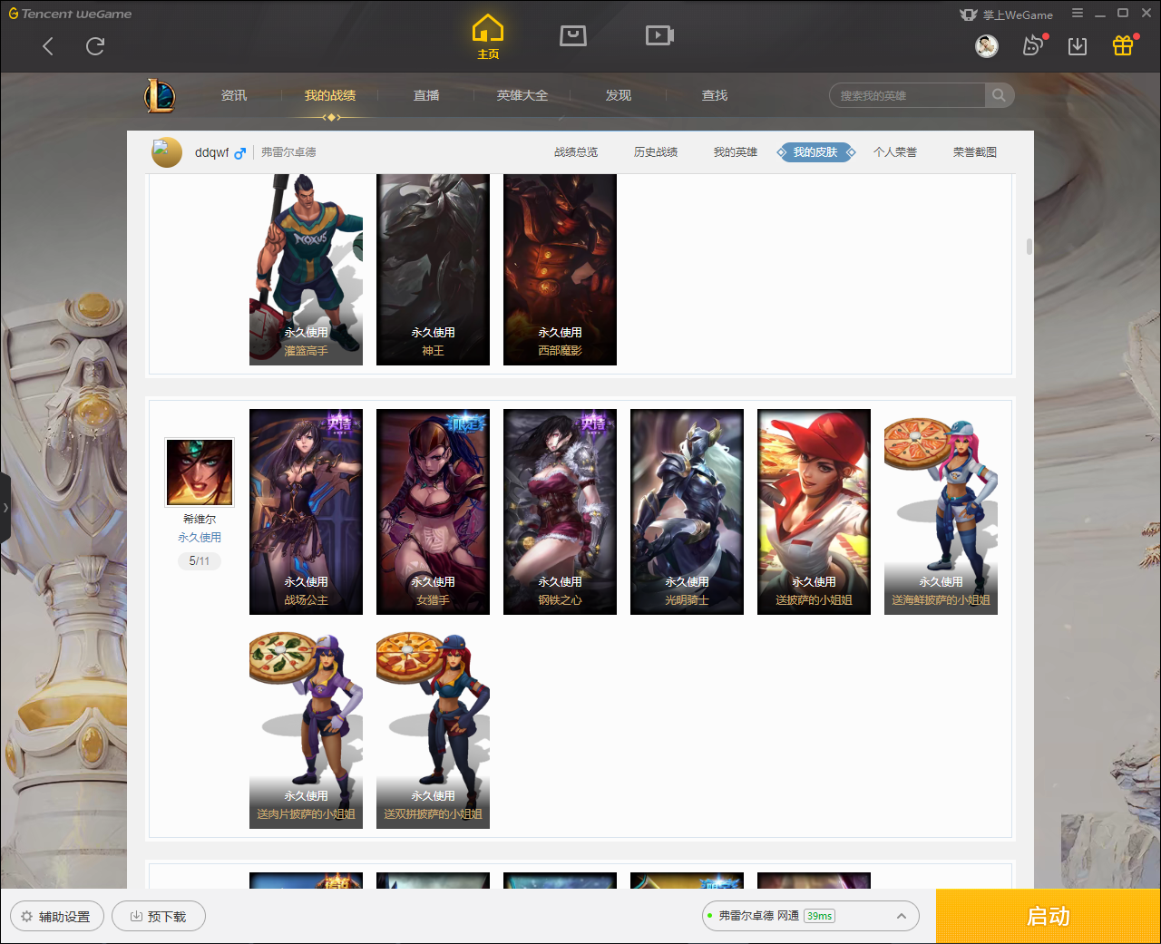
Task: Click the refresh page icon
Action: 95,46
